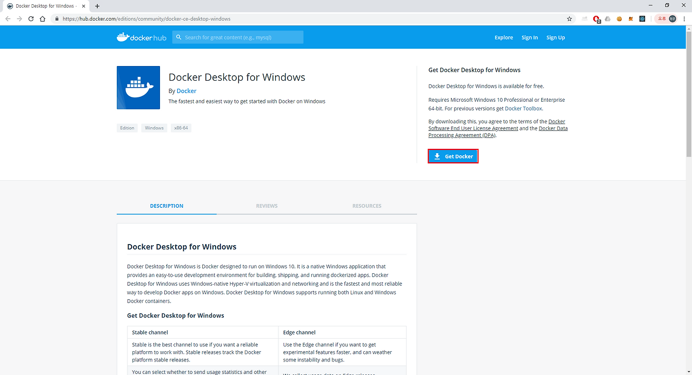Go back using the back arrow
Screen dimensions: 692x375
8,18
